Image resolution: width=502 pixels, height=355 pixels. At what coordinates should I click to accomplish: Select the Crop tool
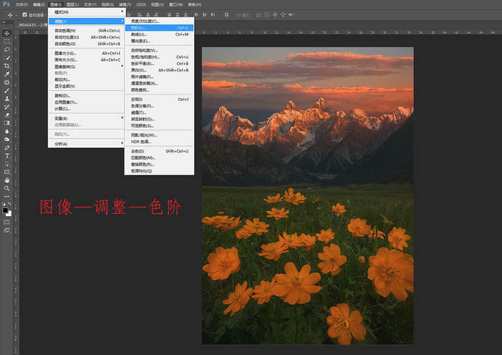[7, 66]
